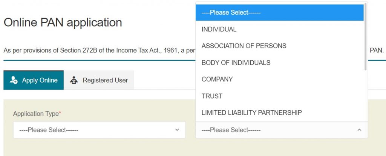Click the expanded category Please Select field
Viewport: 386px width, 156px height.
[x=282, y=130]
